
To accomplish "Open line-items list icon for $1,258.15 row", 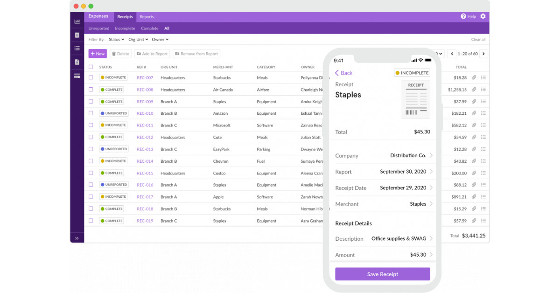I will 483,90.
